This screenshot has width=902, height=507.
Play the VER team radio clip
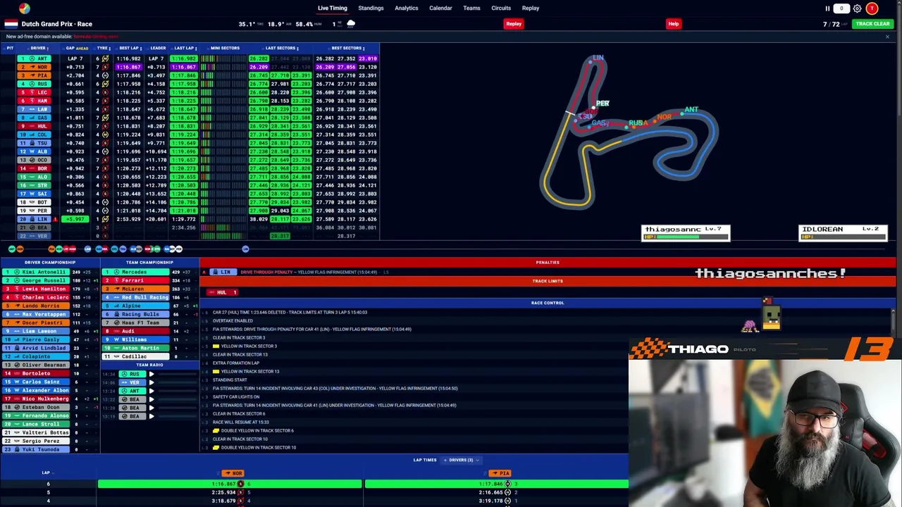coord(152,382)
